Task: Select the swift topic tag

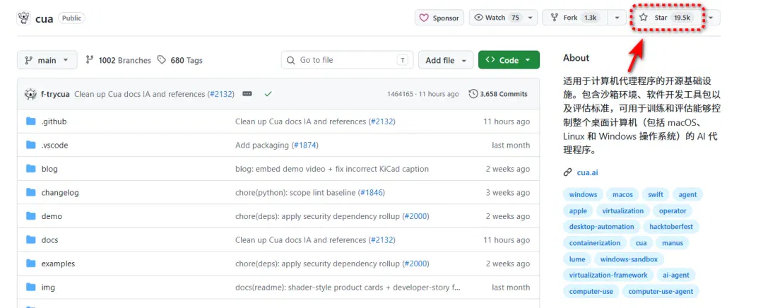Action: pyautogui.click(x=656, y=195)
